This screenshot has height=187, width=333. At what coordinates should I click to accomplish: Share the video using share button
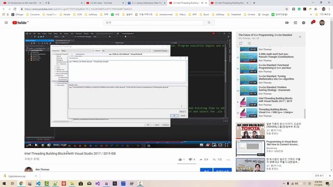coord(203,159)
